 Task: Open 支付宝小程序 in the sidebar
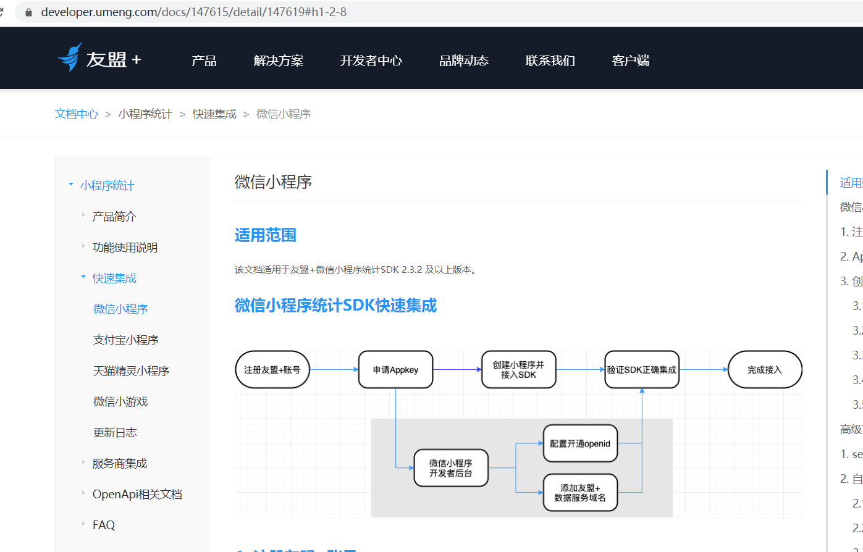(x=126, y=340)
